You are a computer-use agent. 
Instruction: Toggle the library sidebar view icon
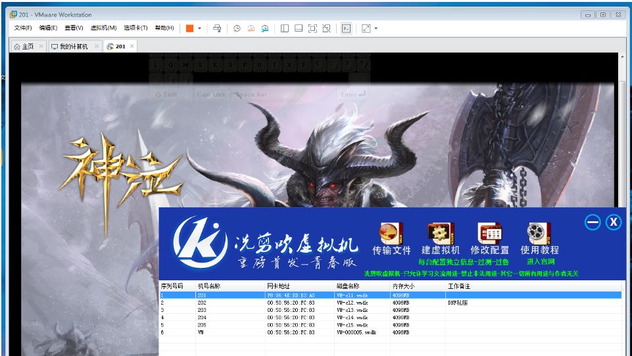(x=285, y=28)
